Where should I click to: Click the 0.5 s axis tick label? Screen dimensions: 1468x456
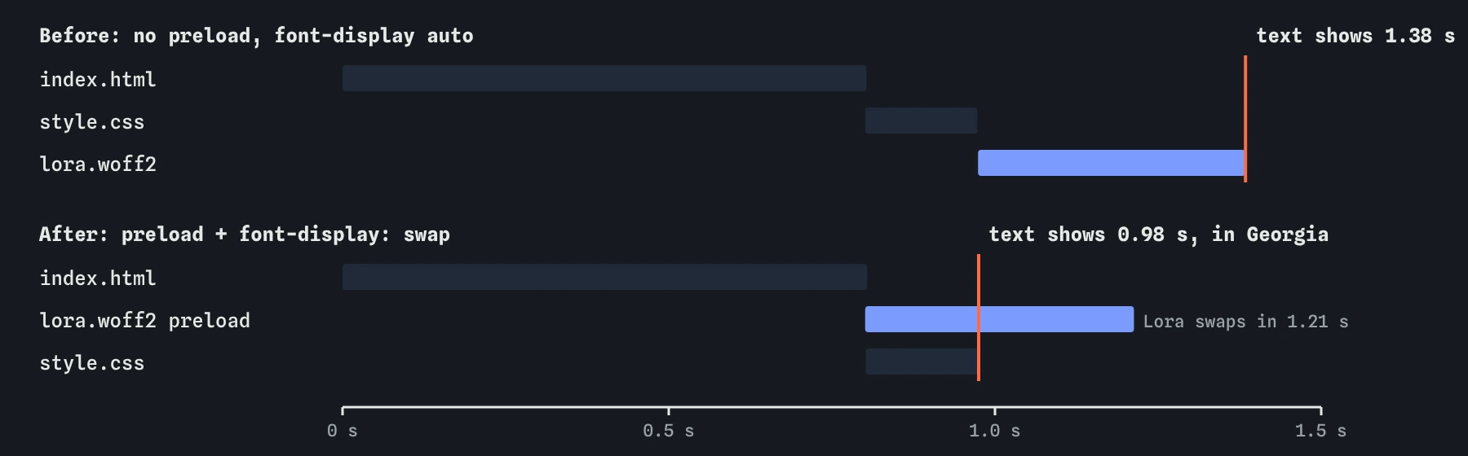click(x=669, y=431)
